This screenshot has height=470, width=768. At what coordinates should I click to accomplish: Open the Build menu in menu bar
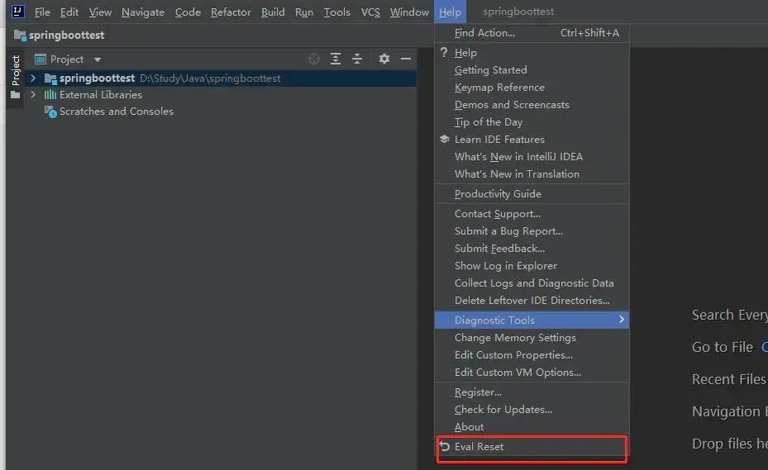273,12
